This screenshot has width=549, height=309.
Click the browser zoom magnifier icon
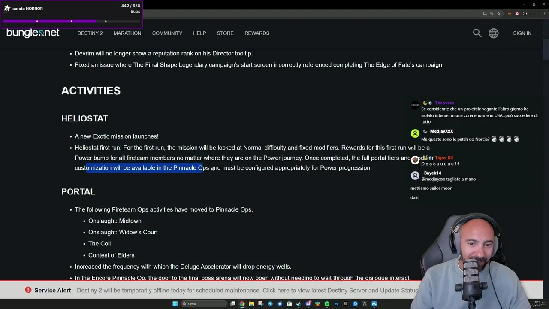[492, 13]
